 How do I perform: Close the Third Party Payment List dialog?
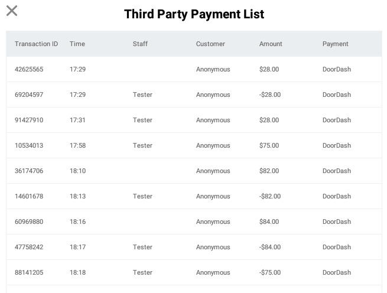click(12, 11)
